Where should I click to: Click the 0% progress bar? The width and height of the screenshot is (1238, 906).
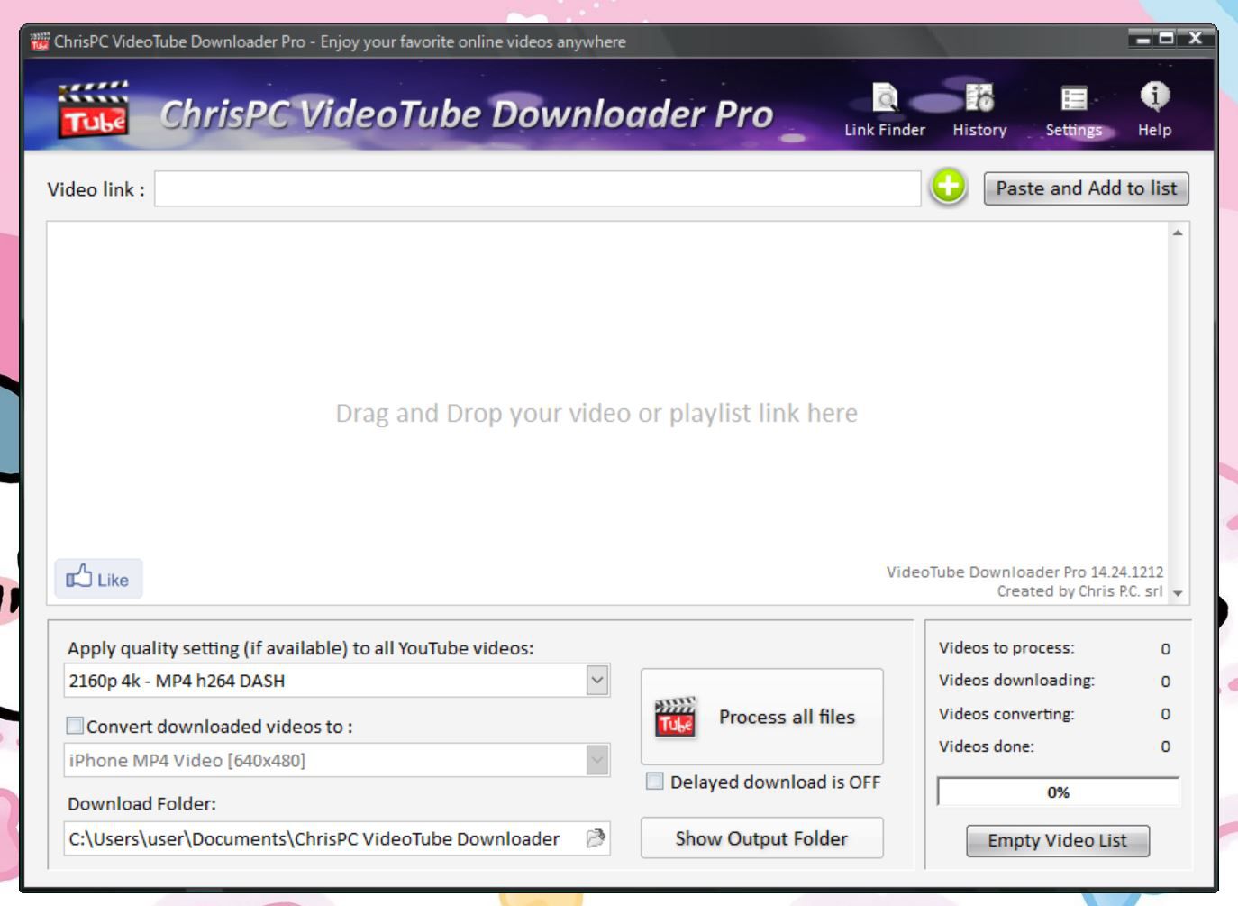pos(1058,792)
